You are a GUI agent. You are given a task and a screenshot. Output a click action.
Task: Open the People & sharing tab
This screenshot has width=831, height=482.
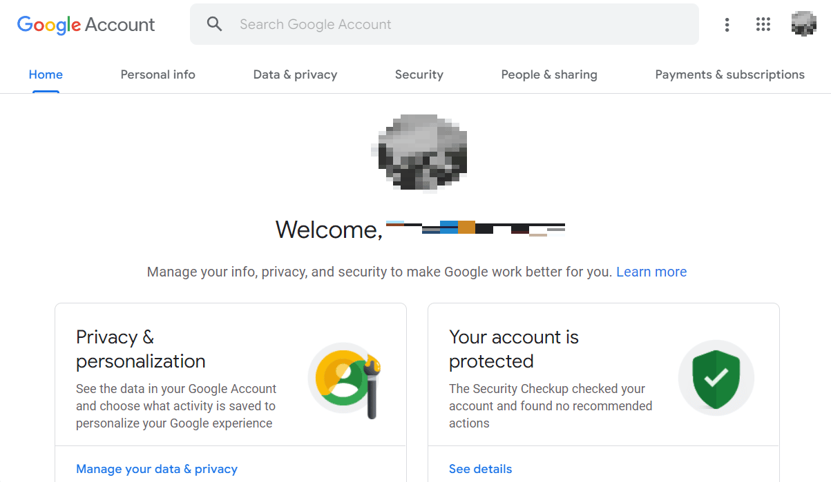pos(549,74)
